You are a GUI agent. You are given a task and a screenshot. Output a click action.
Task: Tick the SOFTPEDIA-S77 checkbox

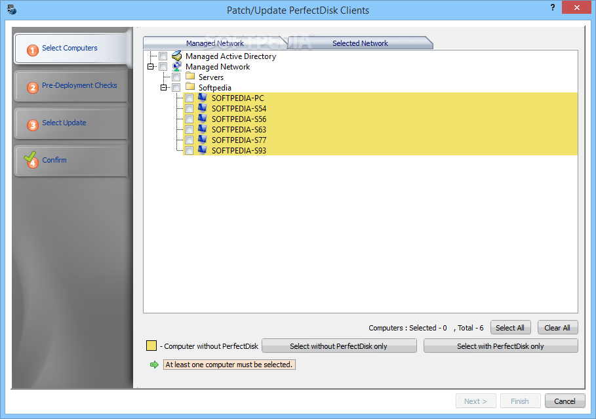pyautogui.click(x=189, y=140)
